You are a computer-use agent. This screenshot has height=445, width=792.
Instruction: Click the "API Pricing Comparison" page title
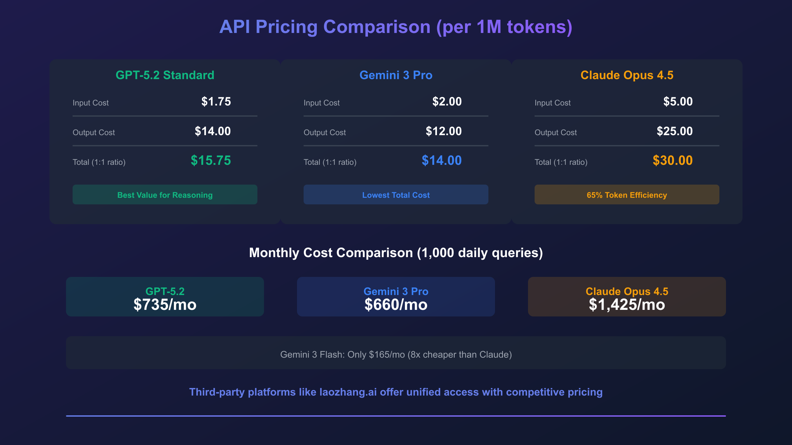(x=396, y=27)
